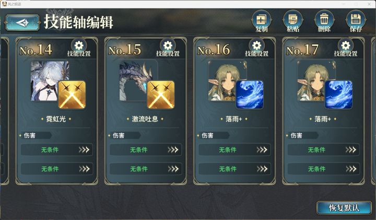Save the skill axis with 保存
The height and width of the screenshot is (220, 376).
(356, 21)
